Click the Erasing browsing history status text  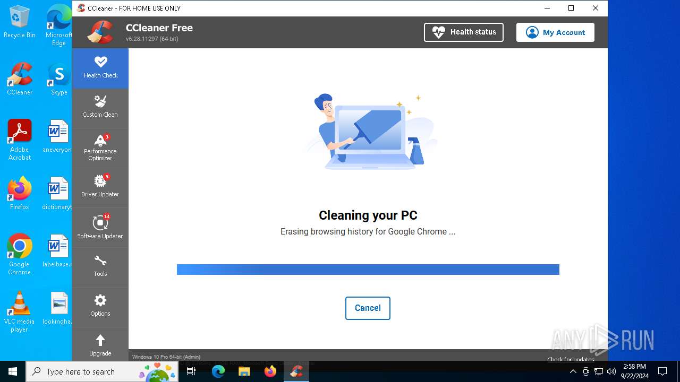(368, 232)
